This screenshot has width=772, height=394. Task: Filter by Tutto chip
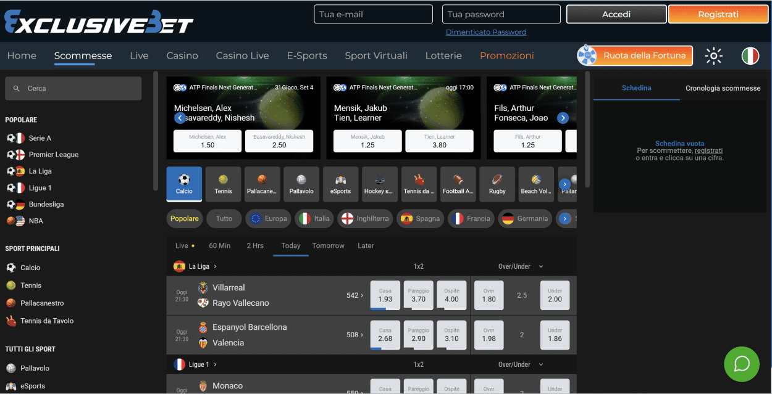(224, 218)
